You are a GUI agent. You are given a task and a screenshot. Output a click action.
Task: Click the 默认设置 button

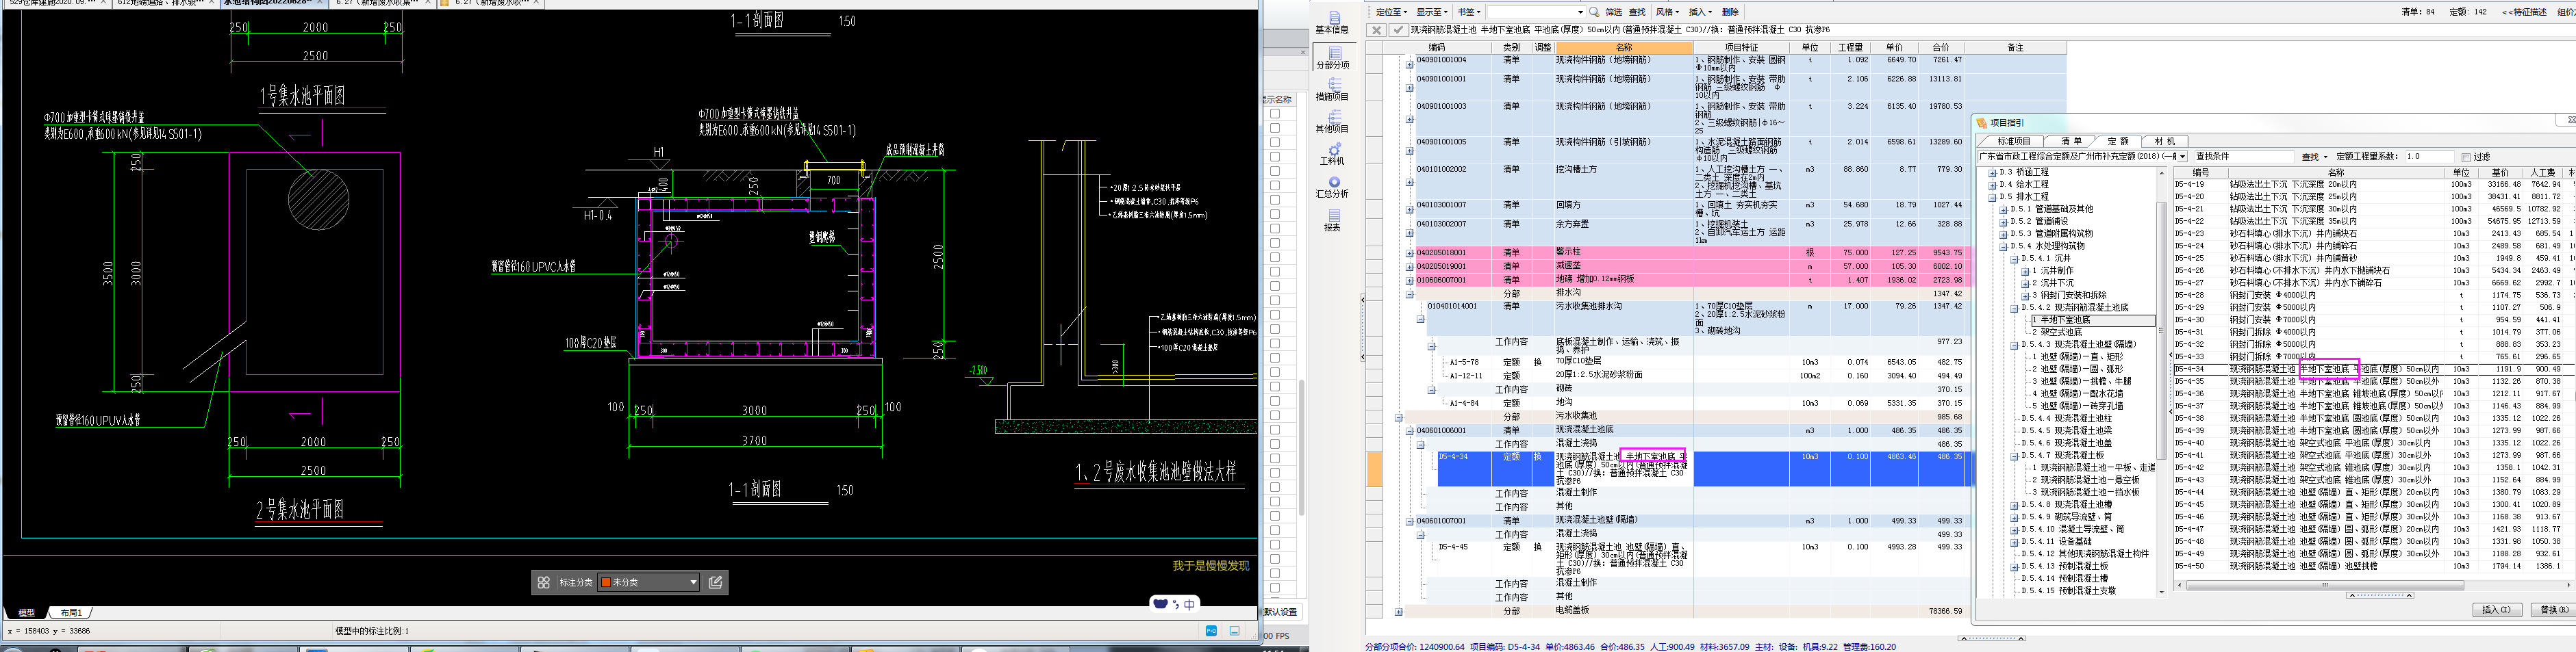tap(1281, 612)
